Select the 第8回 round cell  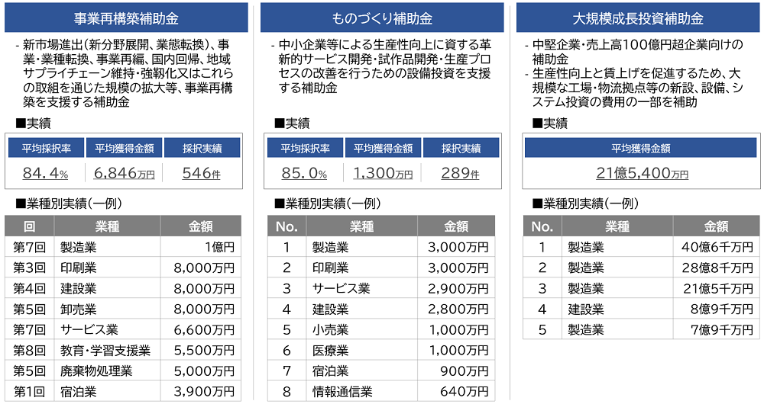point(29,351)
